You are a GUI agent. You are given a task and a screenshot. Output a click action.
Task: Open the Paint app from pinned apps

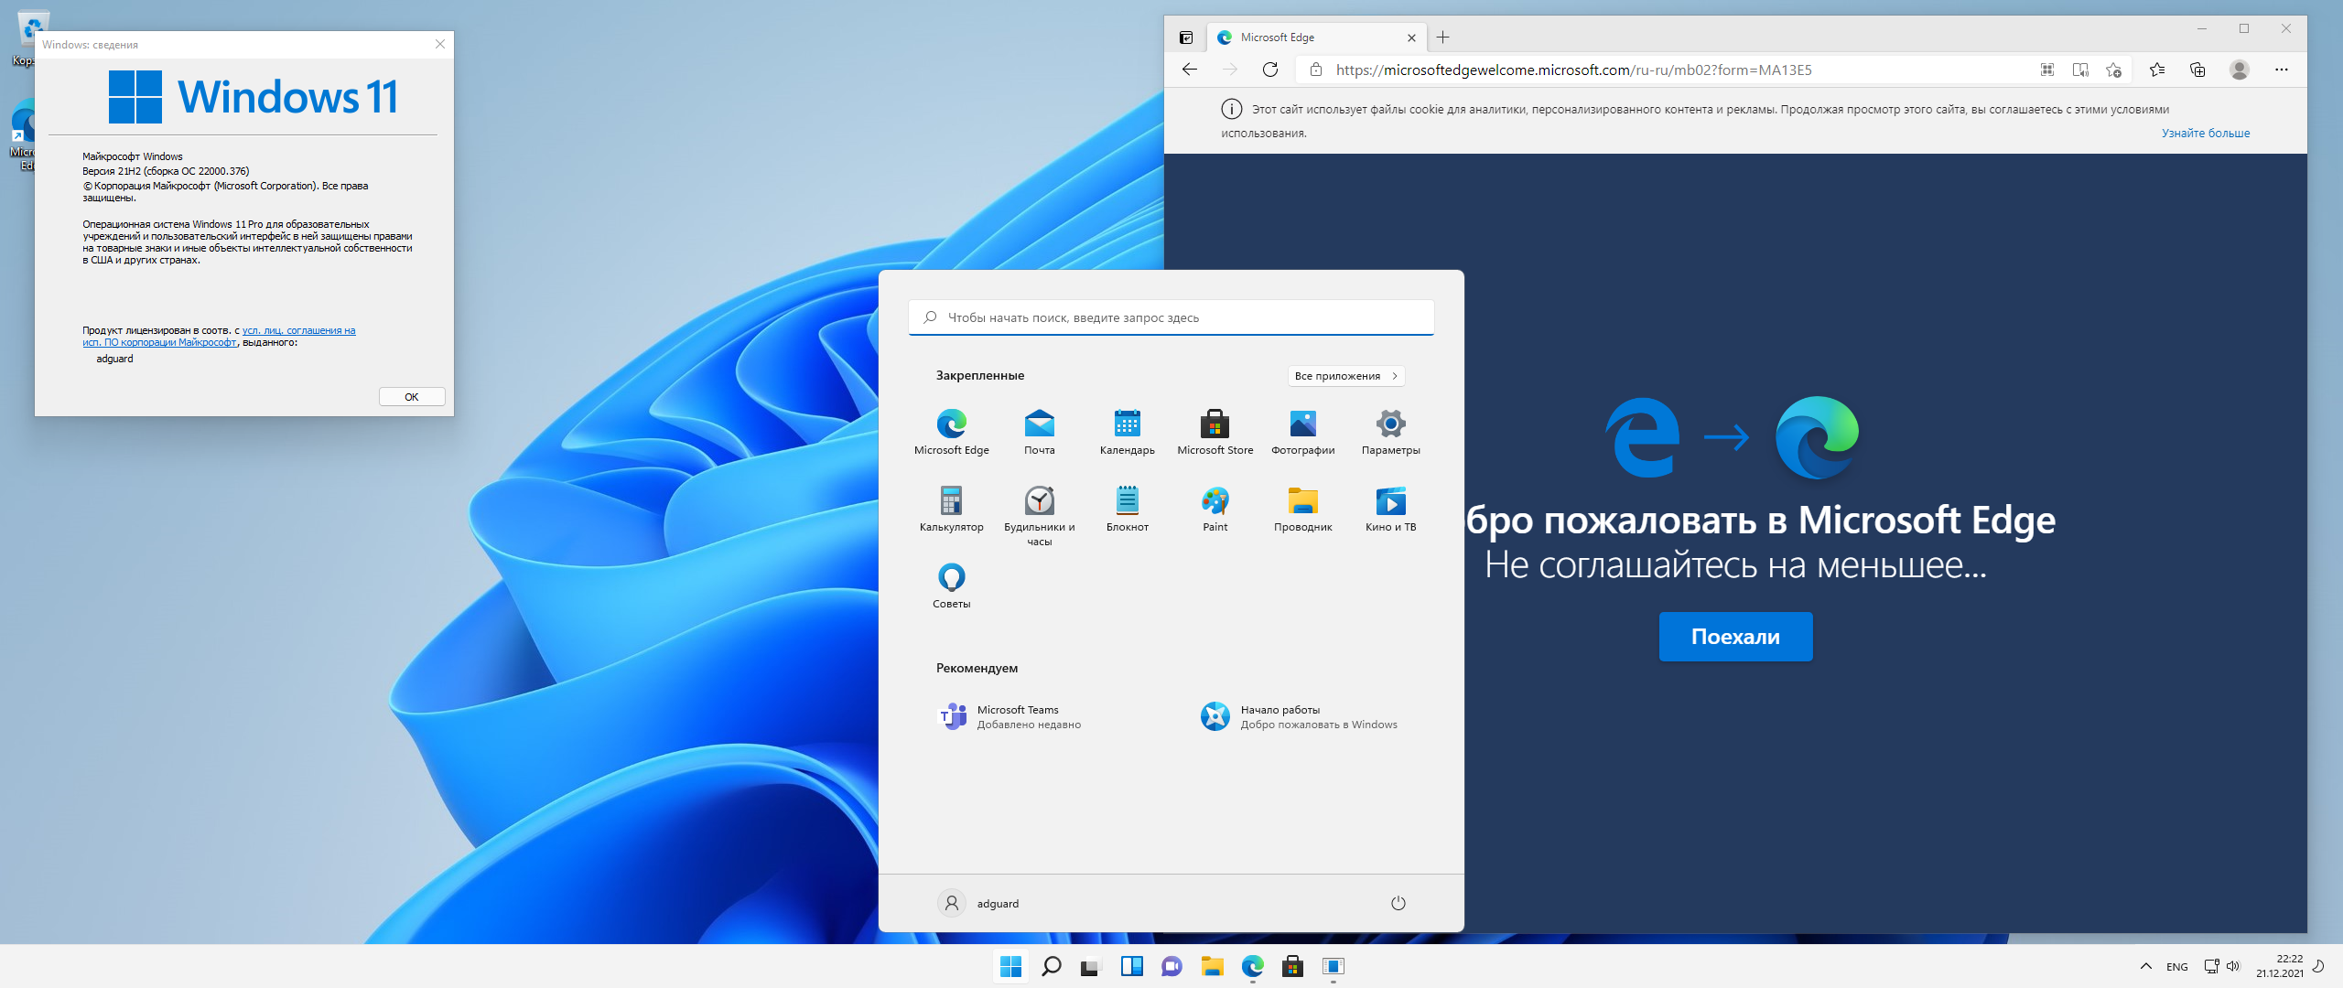(1215, 501)
